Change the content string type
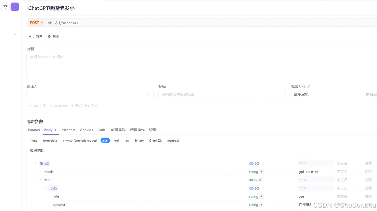The width and height of the screenshot is (377, 211). 254,205
